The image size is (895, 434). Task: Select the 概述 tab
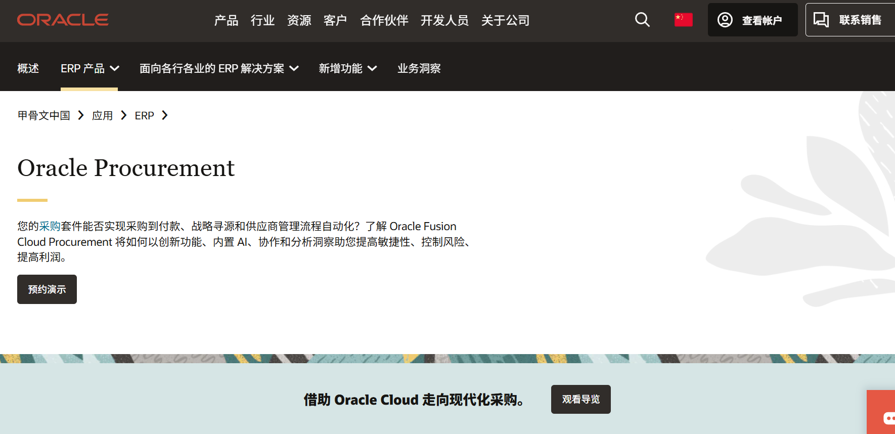(28, 68)
